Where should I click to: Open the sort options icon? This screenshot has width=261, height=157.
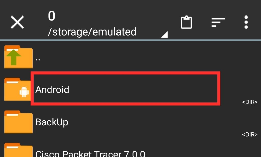218,22
